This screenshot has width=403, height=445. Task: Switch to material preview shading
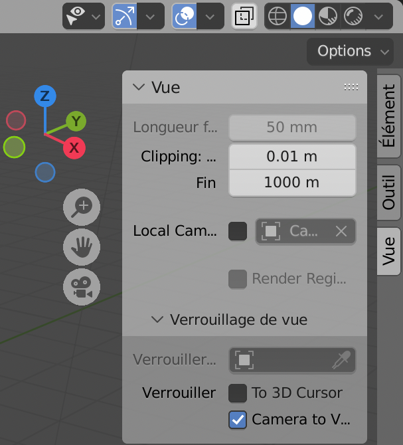tap(327, 16)
